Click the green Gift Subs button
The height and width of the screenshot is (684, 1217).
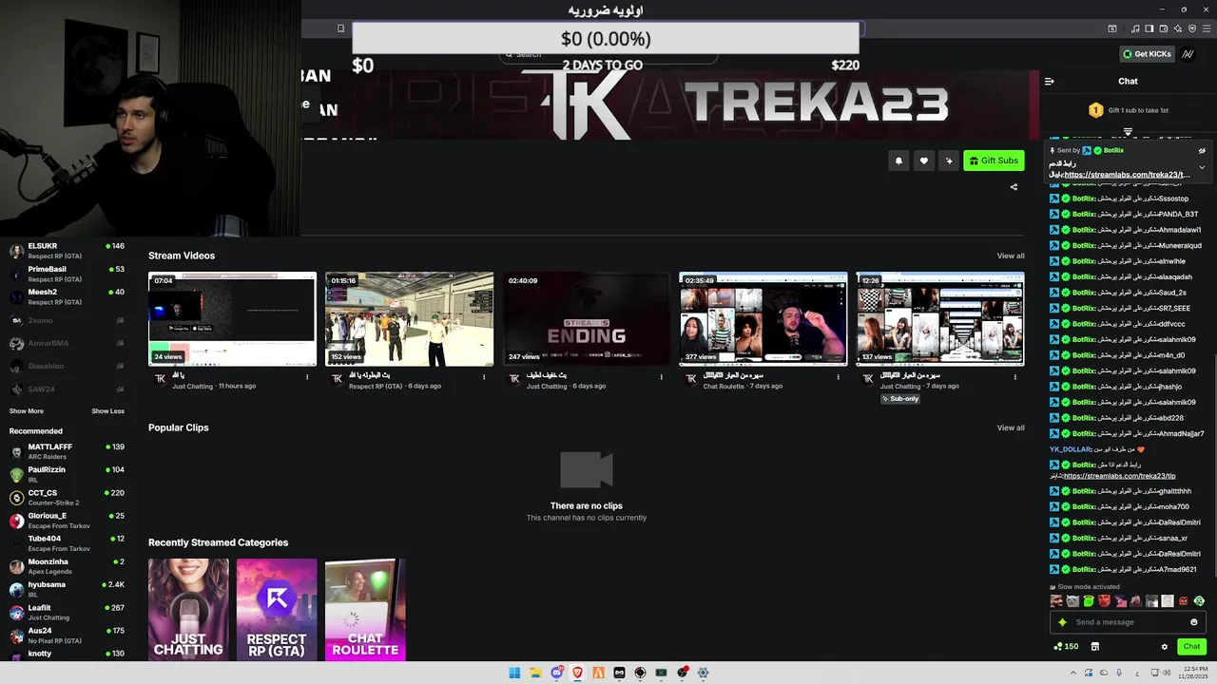pyautogui.click(x=994, y=161)
